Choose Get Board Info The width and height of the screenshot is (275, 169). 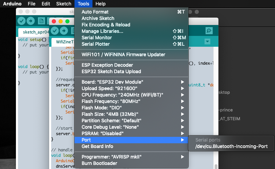click(x=97, y=146)
